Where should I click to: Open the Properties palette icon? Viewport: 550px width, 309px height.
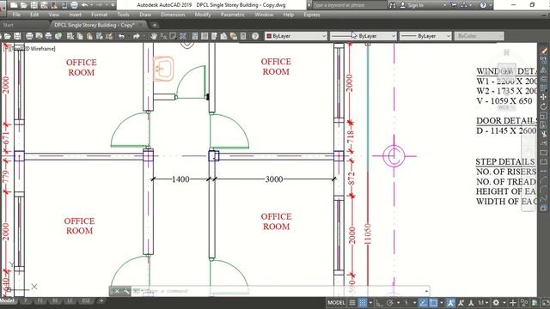point(195,36)
